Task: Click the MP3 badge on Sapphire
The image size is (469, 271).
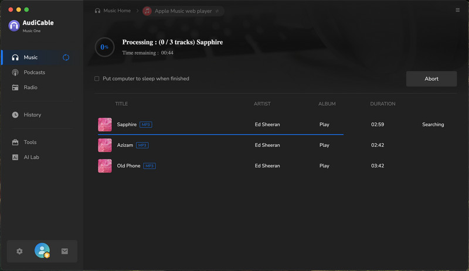Action: (x=146, y=125)
